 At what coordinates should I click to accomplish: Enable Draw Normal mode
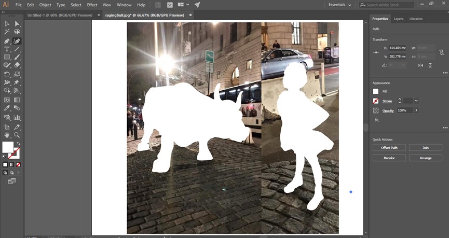pos(5,173)
